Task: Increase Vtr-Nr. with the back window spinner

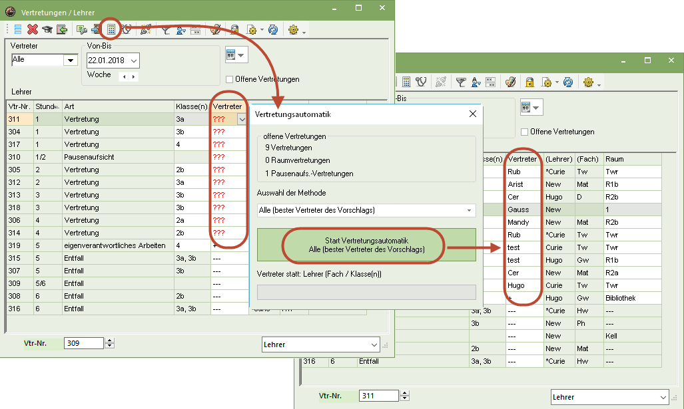Action: pyautogui.click(x=405, y=393)
